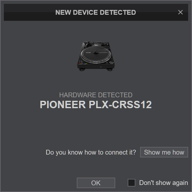Image resolution: width=192 pixels, height=192 pixels.
Task: Click the center spindle of the platter
Action: [x=96, y=52]
